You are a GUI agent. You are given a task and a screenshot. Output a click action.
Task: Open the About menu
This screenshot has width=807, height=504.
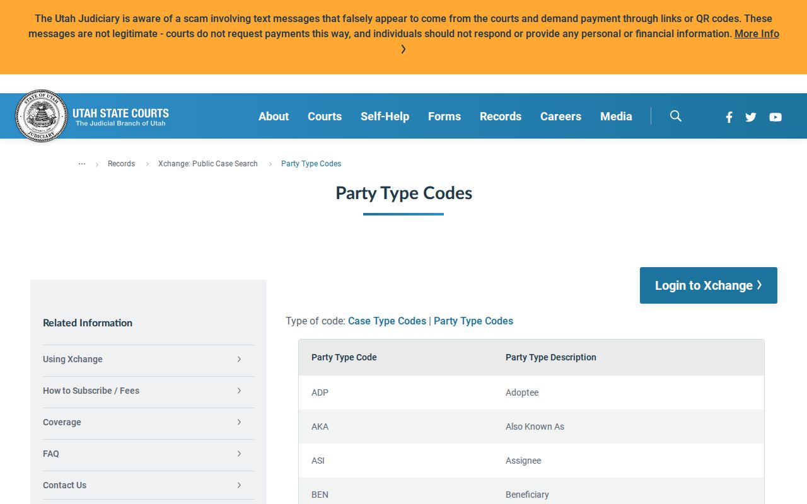tap(274, 117)
